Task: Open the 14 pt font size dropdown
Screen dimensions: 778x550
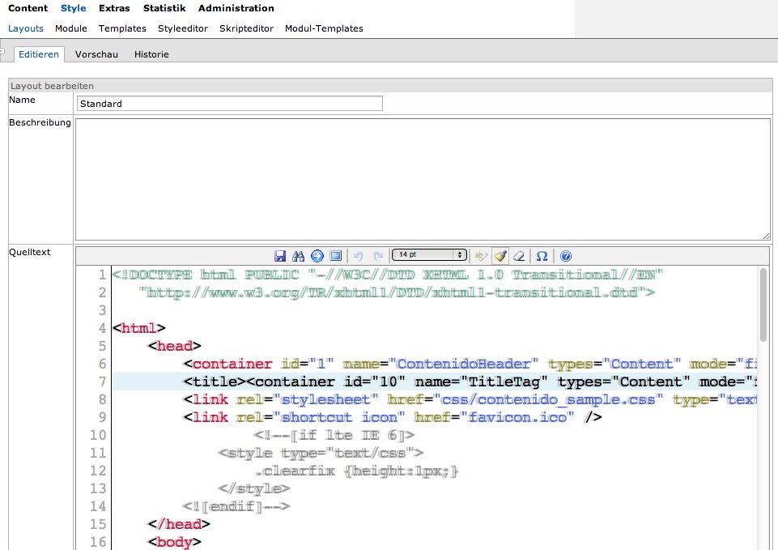Action: [x=429, y=255]
